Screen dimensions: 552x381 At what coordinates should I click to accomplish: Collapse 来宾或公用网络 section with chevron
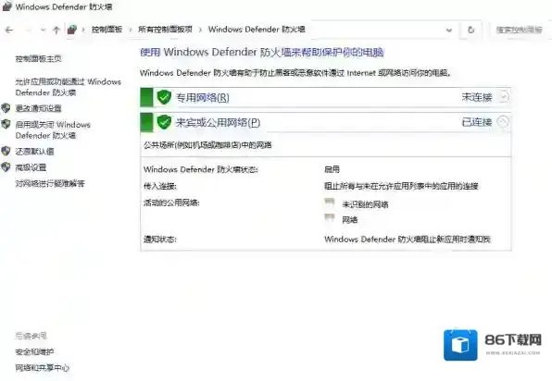pos(503,122)
